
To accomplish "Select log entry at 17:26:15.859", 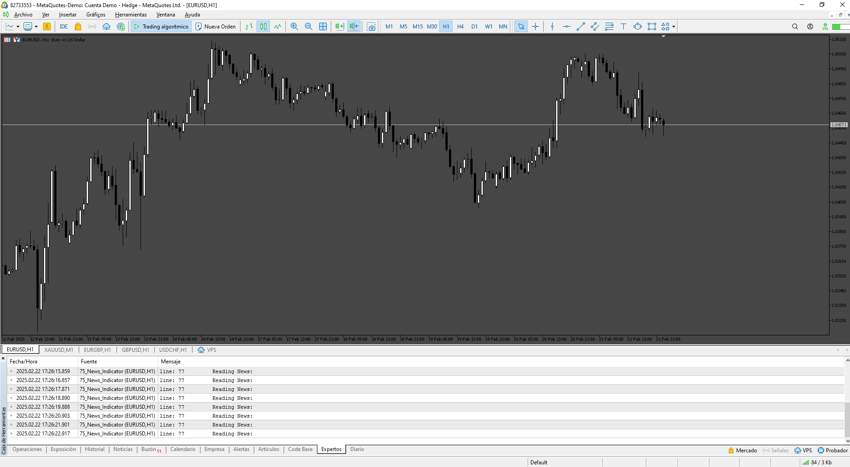I will pyautogui.click(x=425, y=371).
